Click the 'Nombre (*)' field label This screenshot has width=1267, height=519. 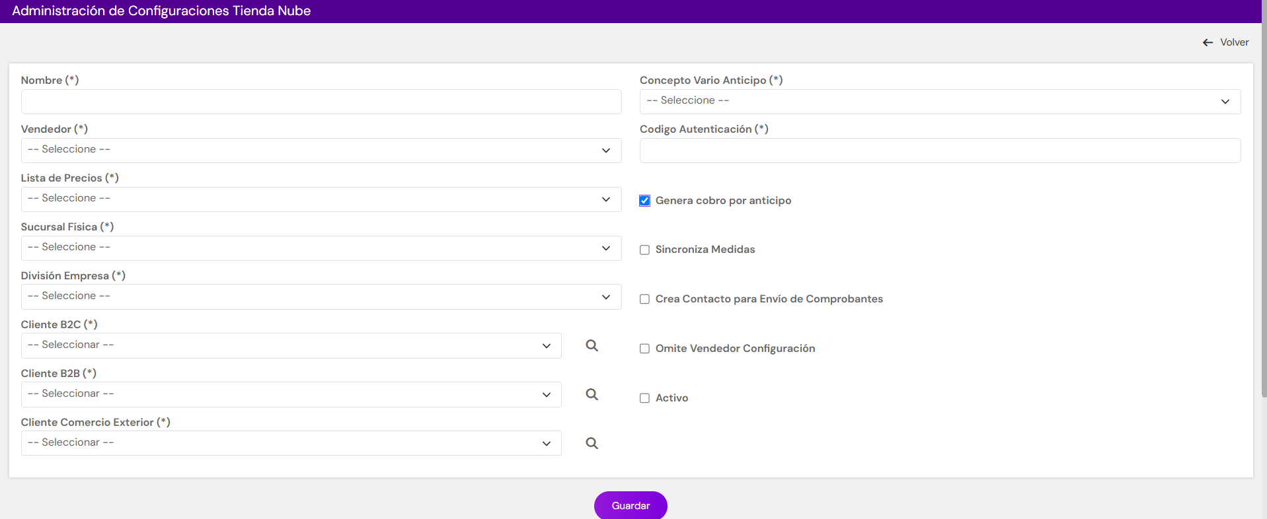[50, 80]
